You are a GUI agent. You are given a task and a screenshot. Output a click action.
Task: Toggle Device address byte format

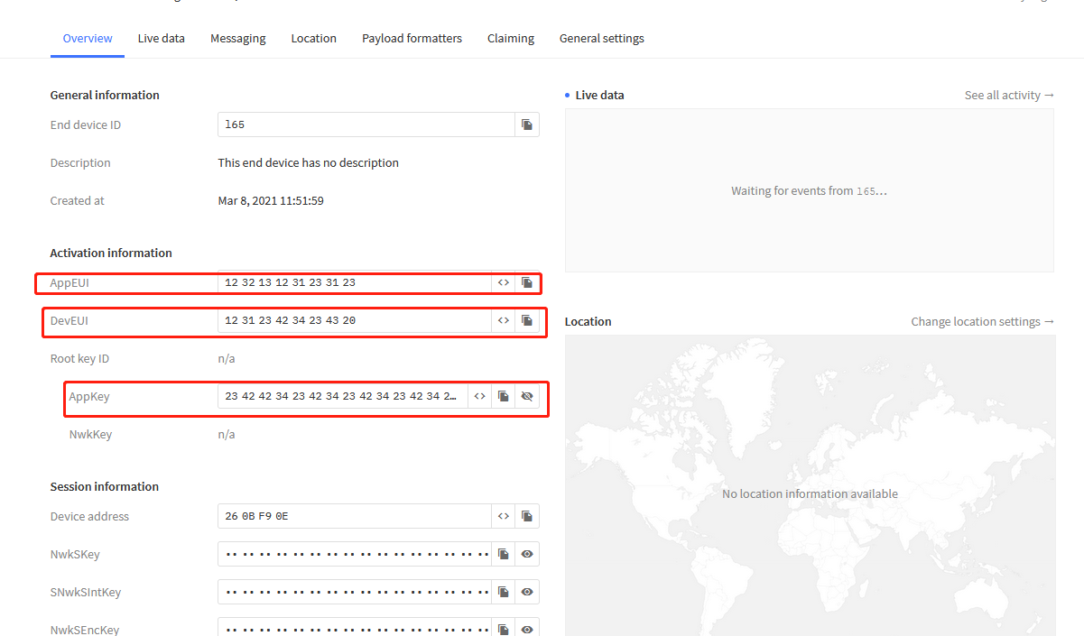tap(504, 516)
